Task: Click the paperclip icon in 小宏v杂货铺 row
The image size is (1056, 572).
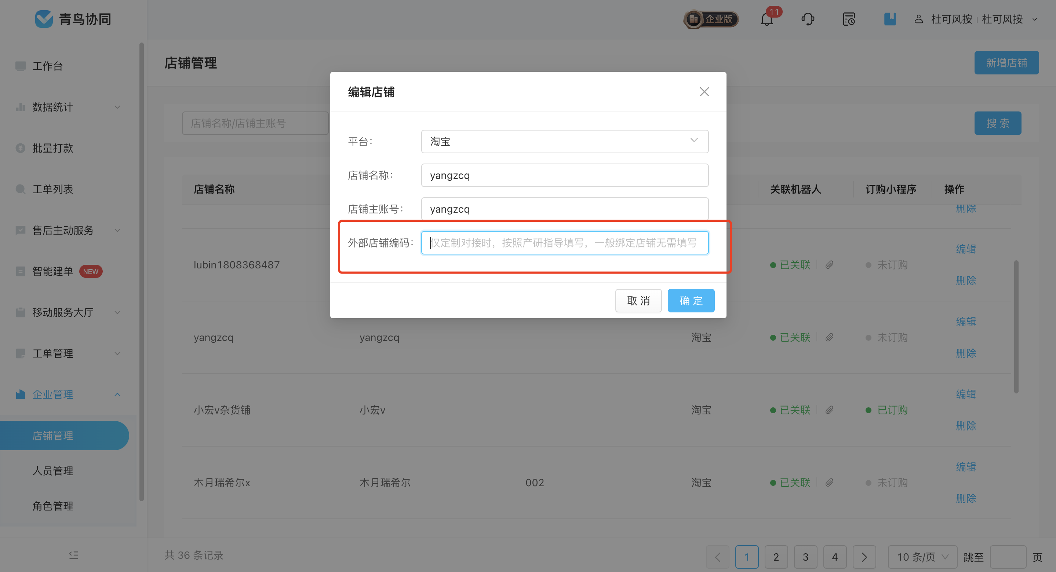Action: pyautogui.click(x=829, y=410)
